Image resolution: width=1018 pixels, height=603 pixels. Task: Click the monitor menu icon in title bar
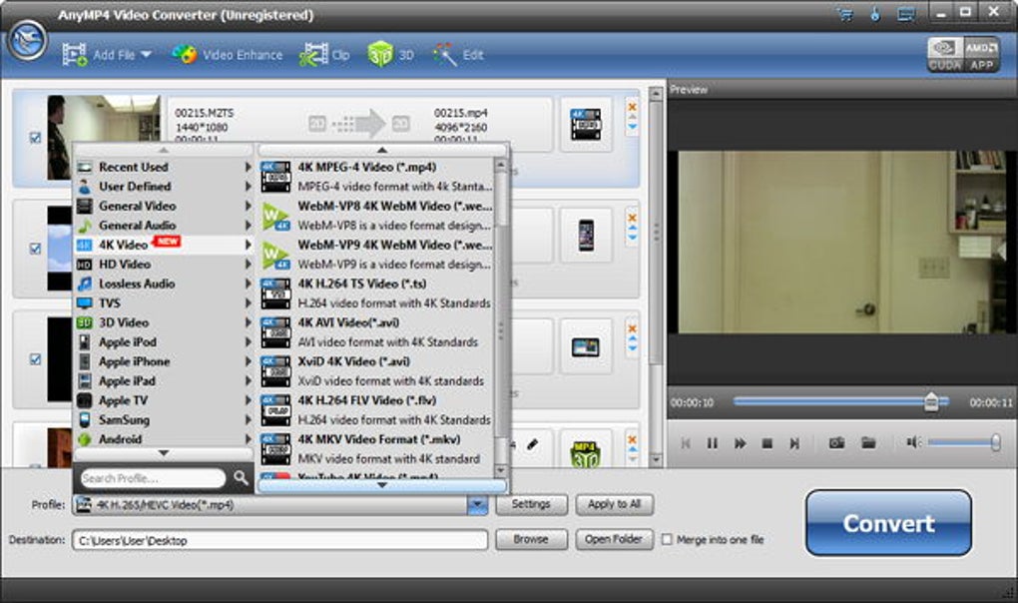click(x=905, y=14)
